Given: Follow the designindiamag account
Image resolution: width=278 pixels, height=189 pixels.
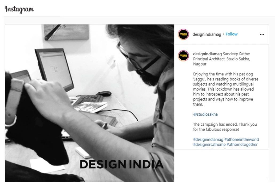Looking at the screenshot, I should tap(232, 34).
